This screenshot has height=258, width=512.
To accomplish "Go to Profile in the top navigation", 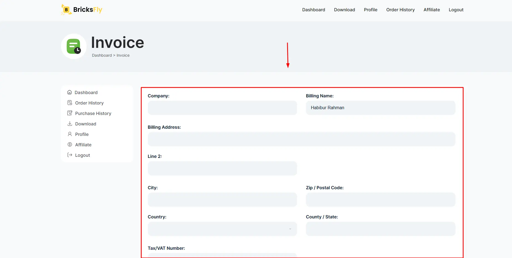I will (370, 10).
